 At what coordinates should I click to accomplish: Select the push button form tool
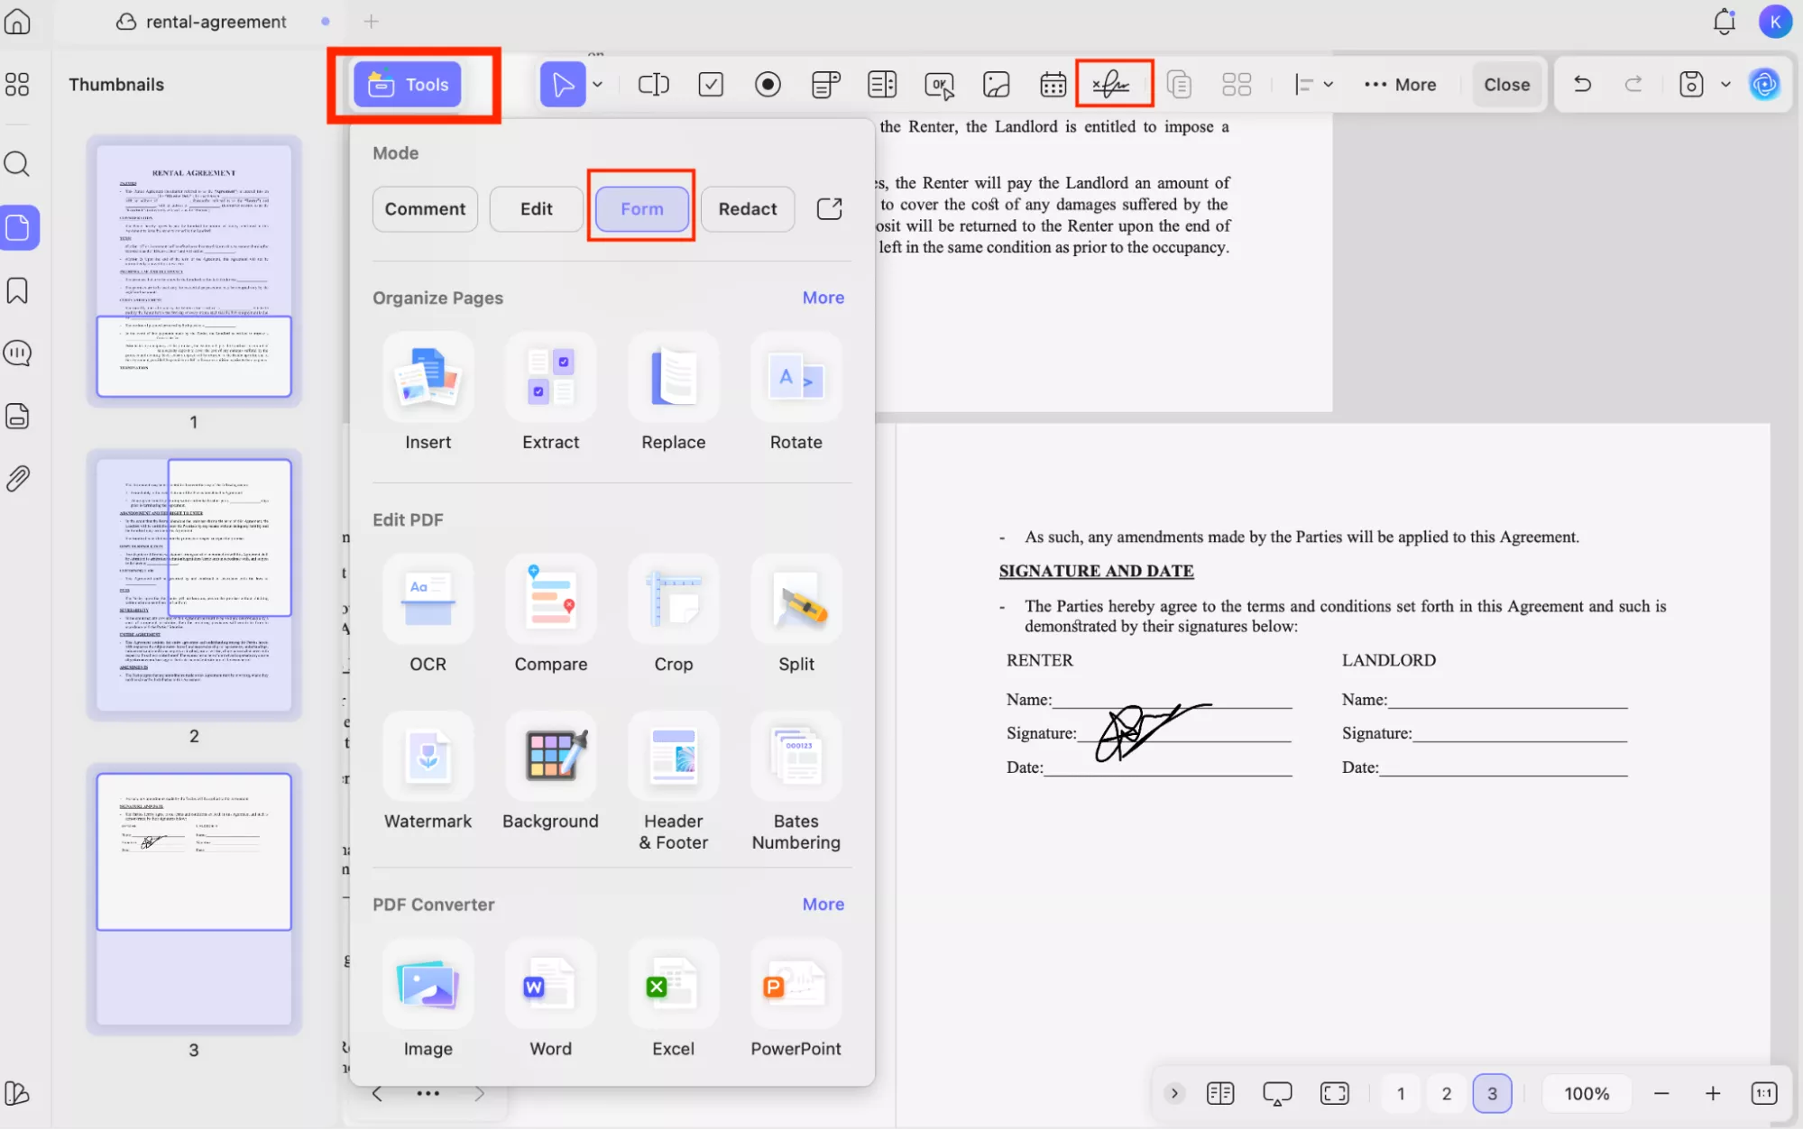(939, 84)
